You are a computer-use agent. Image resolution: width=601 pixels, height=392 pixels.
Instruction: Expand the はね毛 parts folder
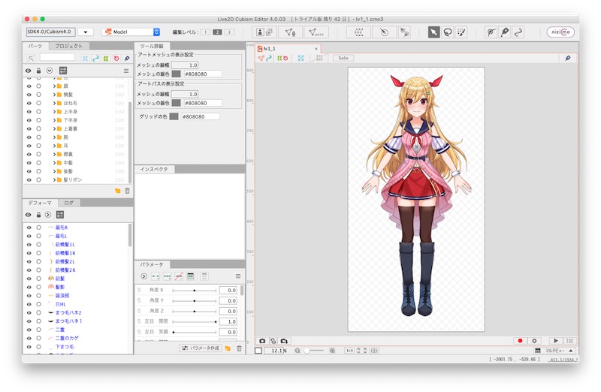(x=54, y=103)
